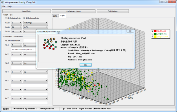Viewport: 177px width, 112px height.
Task: Open the Help menu
Action: point(9,6)
